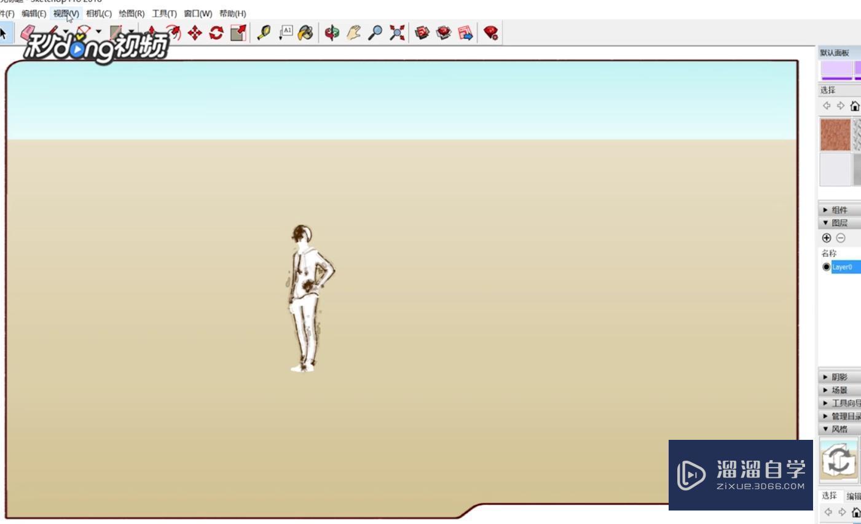
Task: Open the 视图(V) menu
Action: [x=66, y=14]
